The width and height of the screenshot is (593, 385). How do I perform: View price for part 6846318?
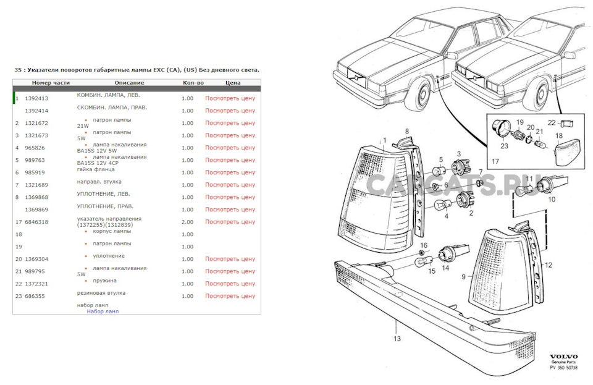coord(230,222)
